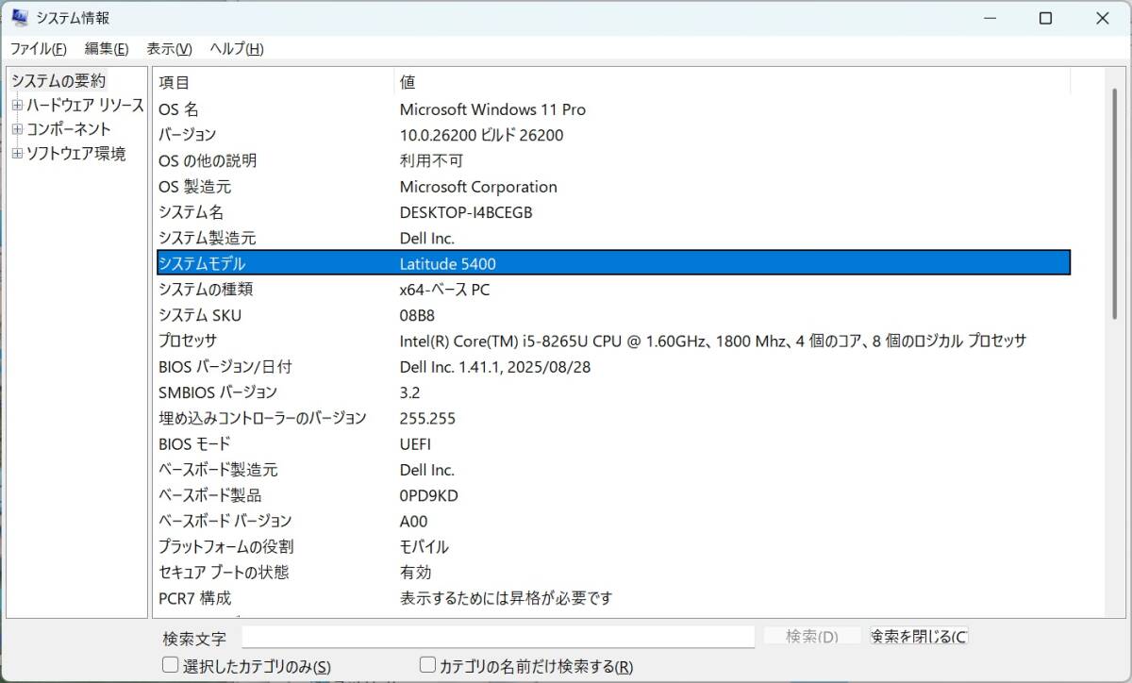Select the 埋め込みコントローラーのバージョン row
Image resolution: width=1132 pixels, height=683 pixels.
(613, 418)
